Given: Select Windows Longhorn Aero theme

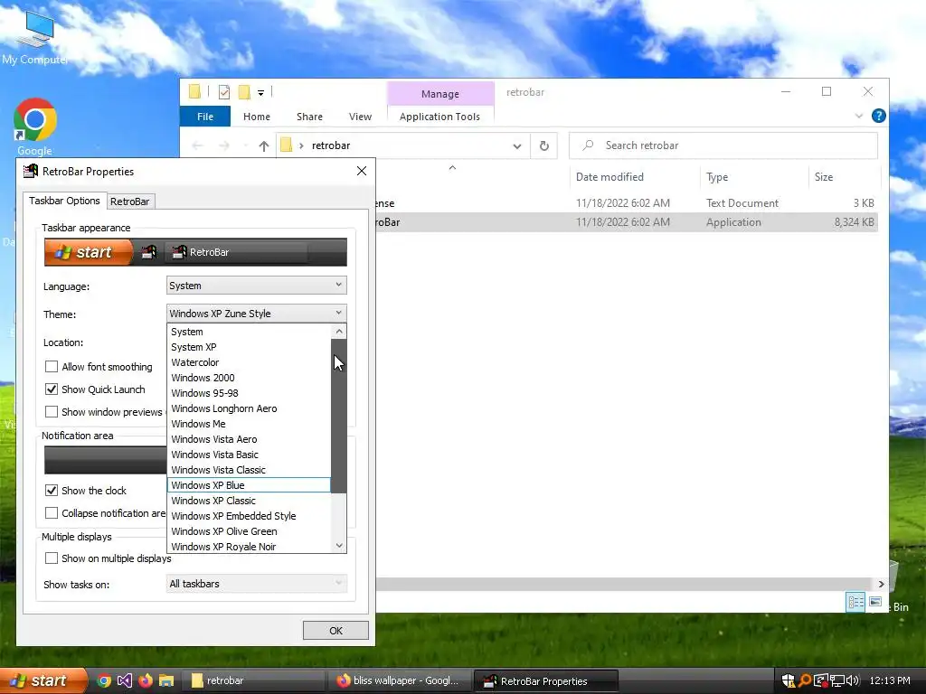Looking at the screenshot, I should [x=249, y=408].
